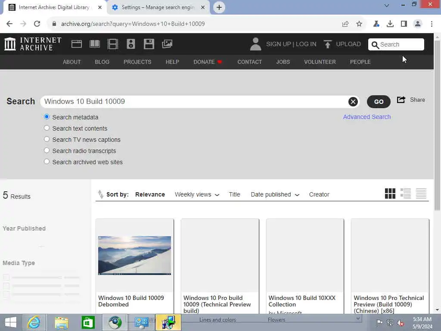This screenshot has height=331, width=441.
Task: Click the UPLOAD link text
Action: (x=348, y=44)
